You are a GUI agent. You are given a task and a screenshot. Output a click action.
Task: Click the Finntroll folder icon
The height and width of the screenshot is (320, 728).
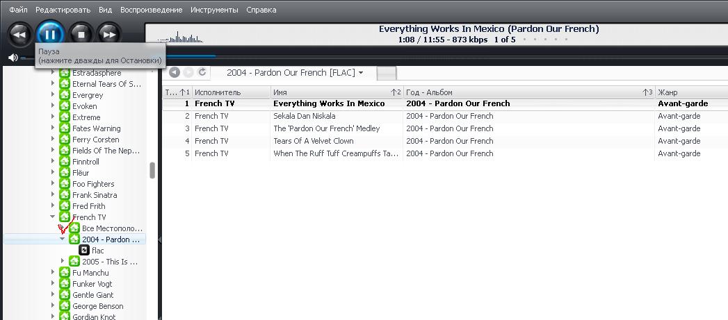(x=65, y=162)
